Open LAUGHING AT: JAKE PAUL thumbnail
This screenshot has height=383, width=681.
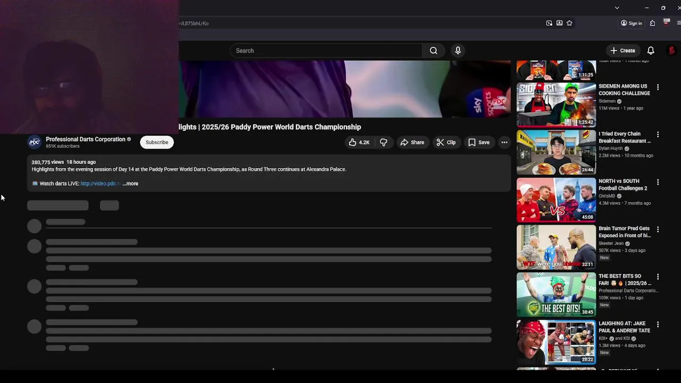[556, 342]
